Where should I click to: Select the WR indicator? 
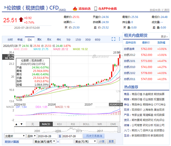[100, 124]
